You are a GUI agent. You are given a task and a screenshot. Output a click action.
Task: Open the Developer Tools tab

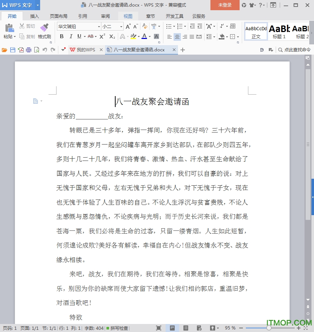tap(174, 16)
